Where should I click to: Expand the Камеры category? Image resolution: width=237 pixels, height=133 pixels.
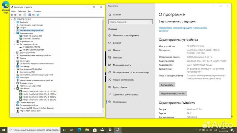(x=15, y=58)
